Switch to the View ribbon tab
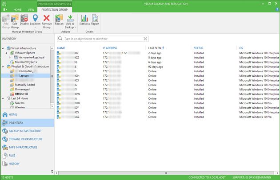 click(x=31, y=10)
